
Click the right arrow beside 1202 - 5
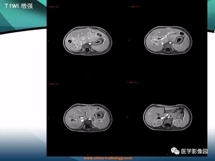tap(137, 82)
